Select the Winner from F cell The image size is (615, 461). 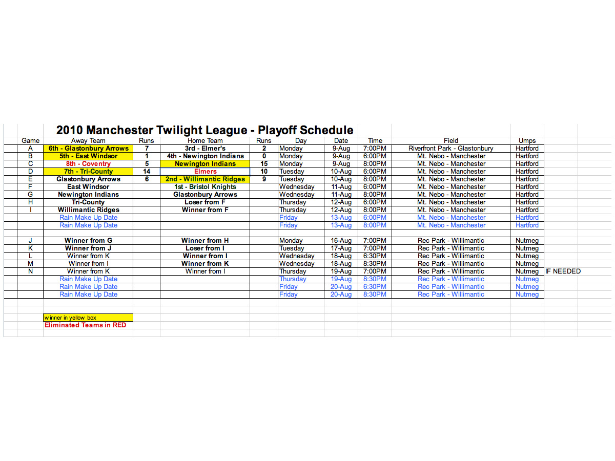coord(205,209)
